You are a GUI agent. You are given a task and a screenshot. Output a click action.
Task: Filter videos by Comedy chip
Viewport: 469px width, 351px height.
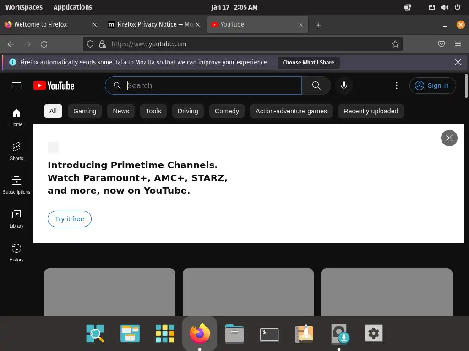tap(227, 111)
